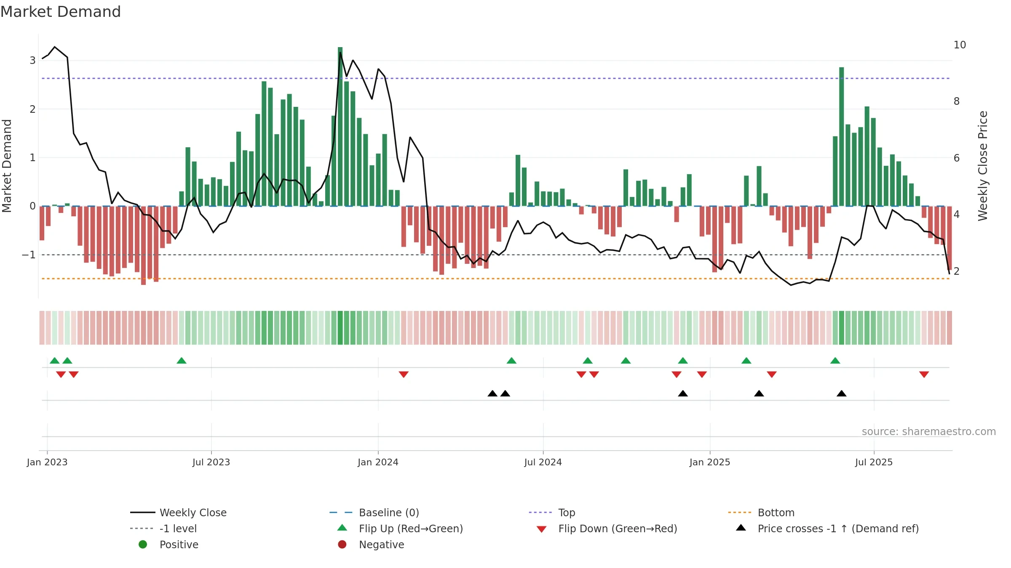Image resolution: width=1011 pixels, height=568 pixels.
Task: Click the Negative legend label
Action: pos(381,544)
